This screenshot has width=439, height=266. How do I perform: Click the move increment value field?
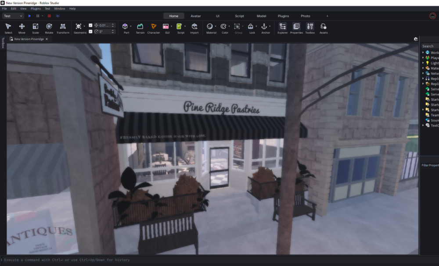104,25
